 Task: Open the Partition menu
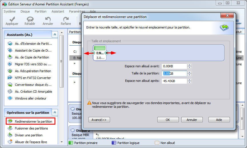click(41, 11)
